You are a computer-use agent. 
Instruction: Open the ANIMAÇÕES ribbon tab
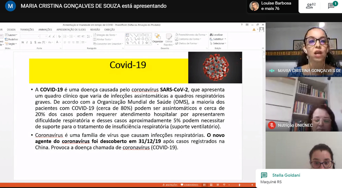(x=45, y=30)
